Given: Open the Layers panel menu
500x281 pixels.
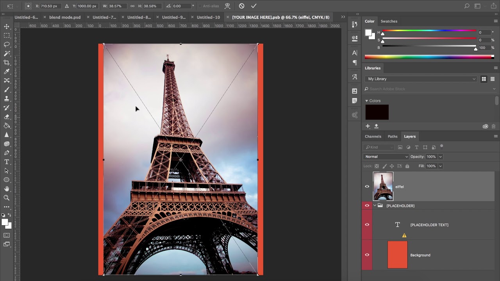Looking at the screenshot, I should (496, 136).
